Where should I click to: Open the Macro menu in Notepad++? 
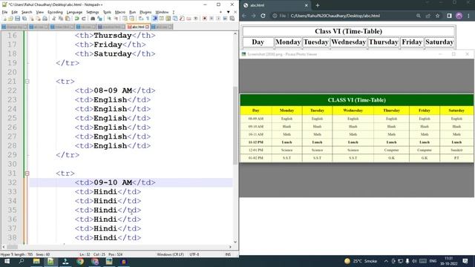point(120,12)
